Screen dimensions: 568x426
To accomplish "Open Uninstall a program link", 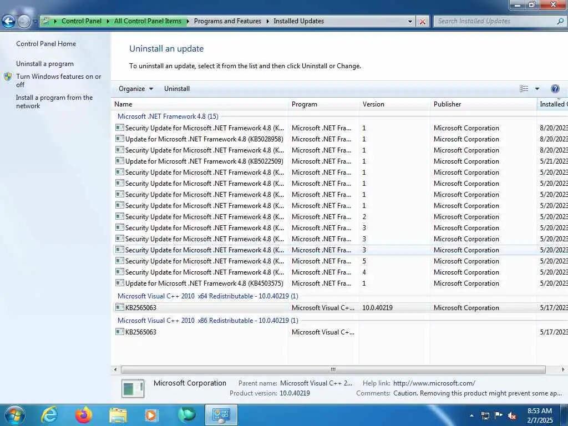I will pyautogui.click(x=44, y=64).
